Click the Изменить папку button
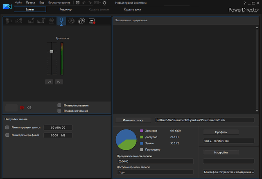The width and height of the screenshot is (262, 179). [133, 120]
